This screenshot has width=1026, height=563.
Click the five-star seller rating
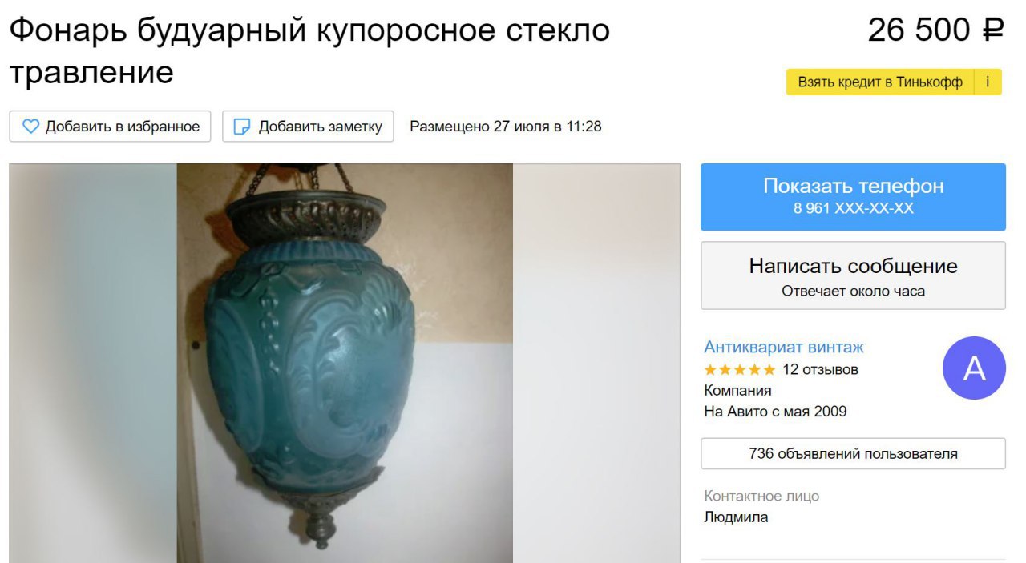pyautogui.click(x=740, y=370)
